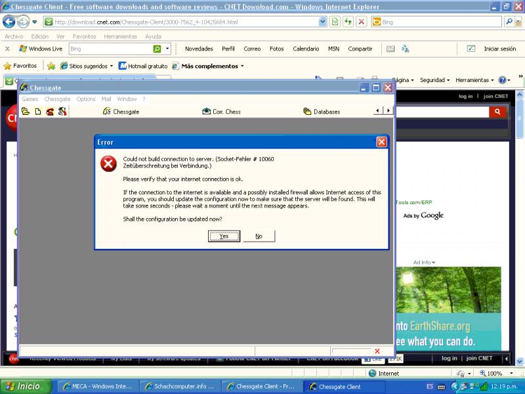The image size is (525, 394).
Task: Expand the address bar history dropdown
Action: point(322,22)
